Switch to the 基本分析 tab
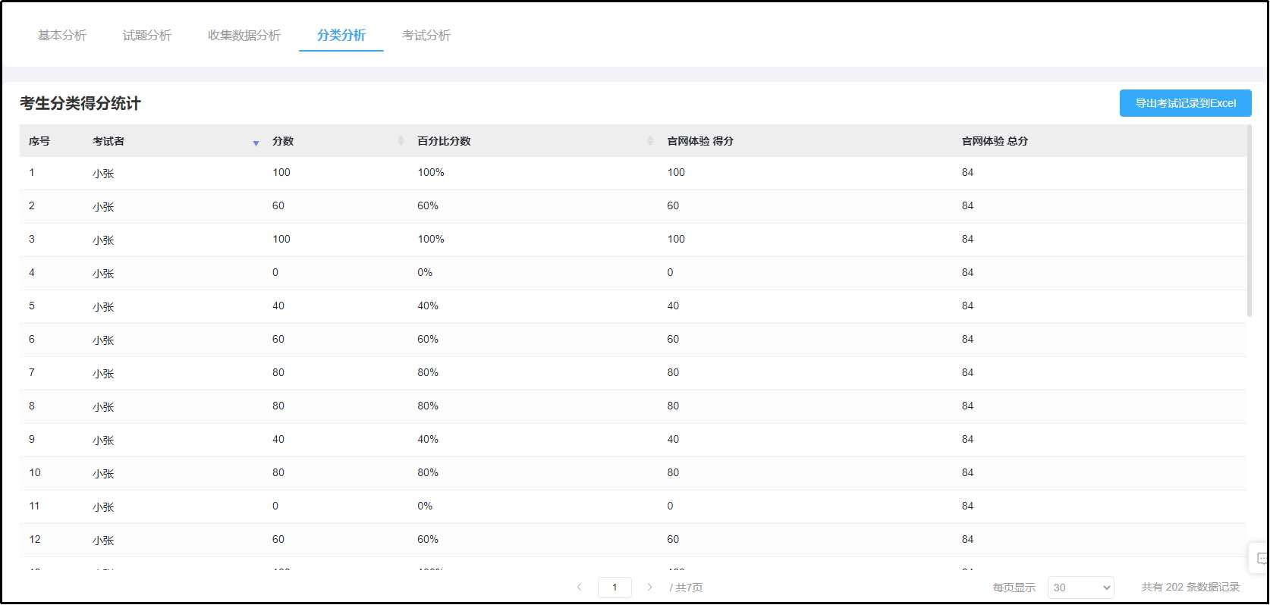This screenshot has width=1270, height=605. point(62,36)
